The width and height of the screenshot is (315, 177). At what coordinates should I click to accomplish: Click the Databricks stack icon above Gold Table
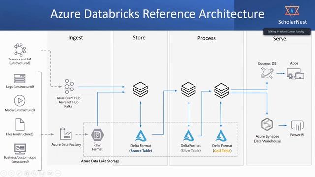coord(221,90)
